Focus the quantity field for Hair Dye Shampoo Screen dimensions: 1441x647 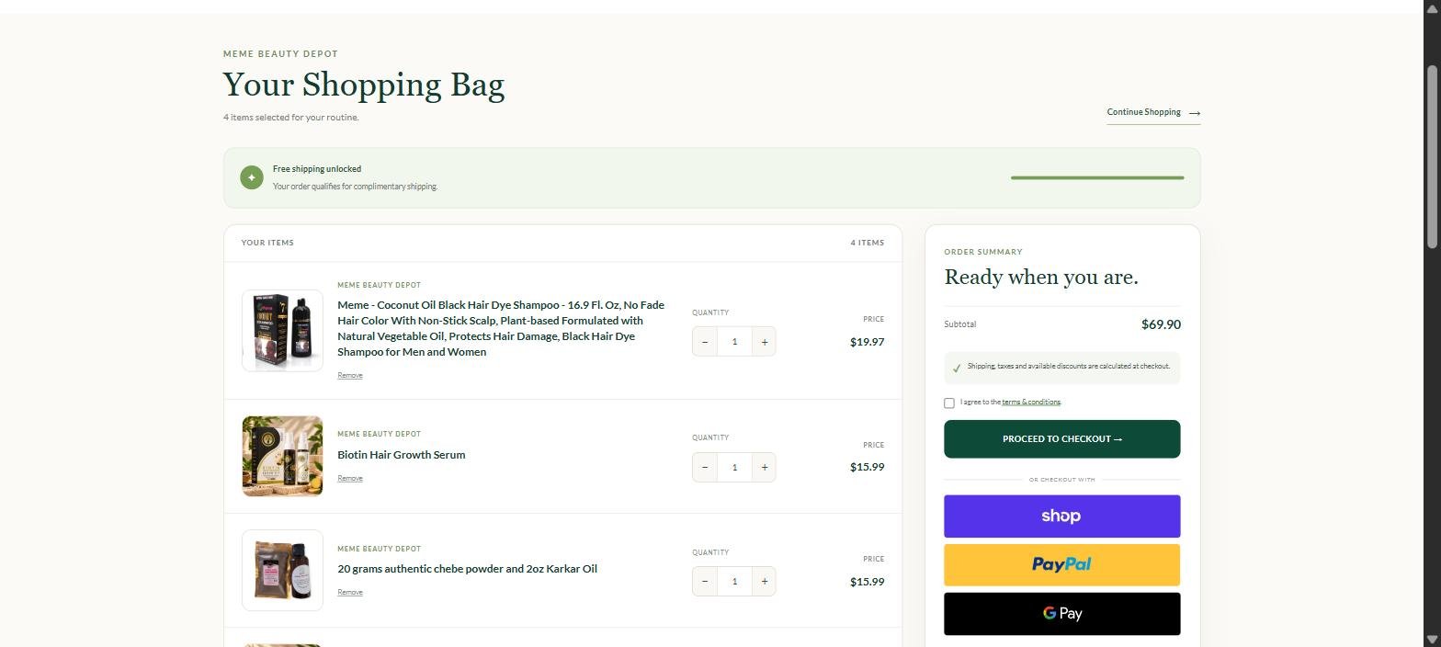tap(734, 342)
